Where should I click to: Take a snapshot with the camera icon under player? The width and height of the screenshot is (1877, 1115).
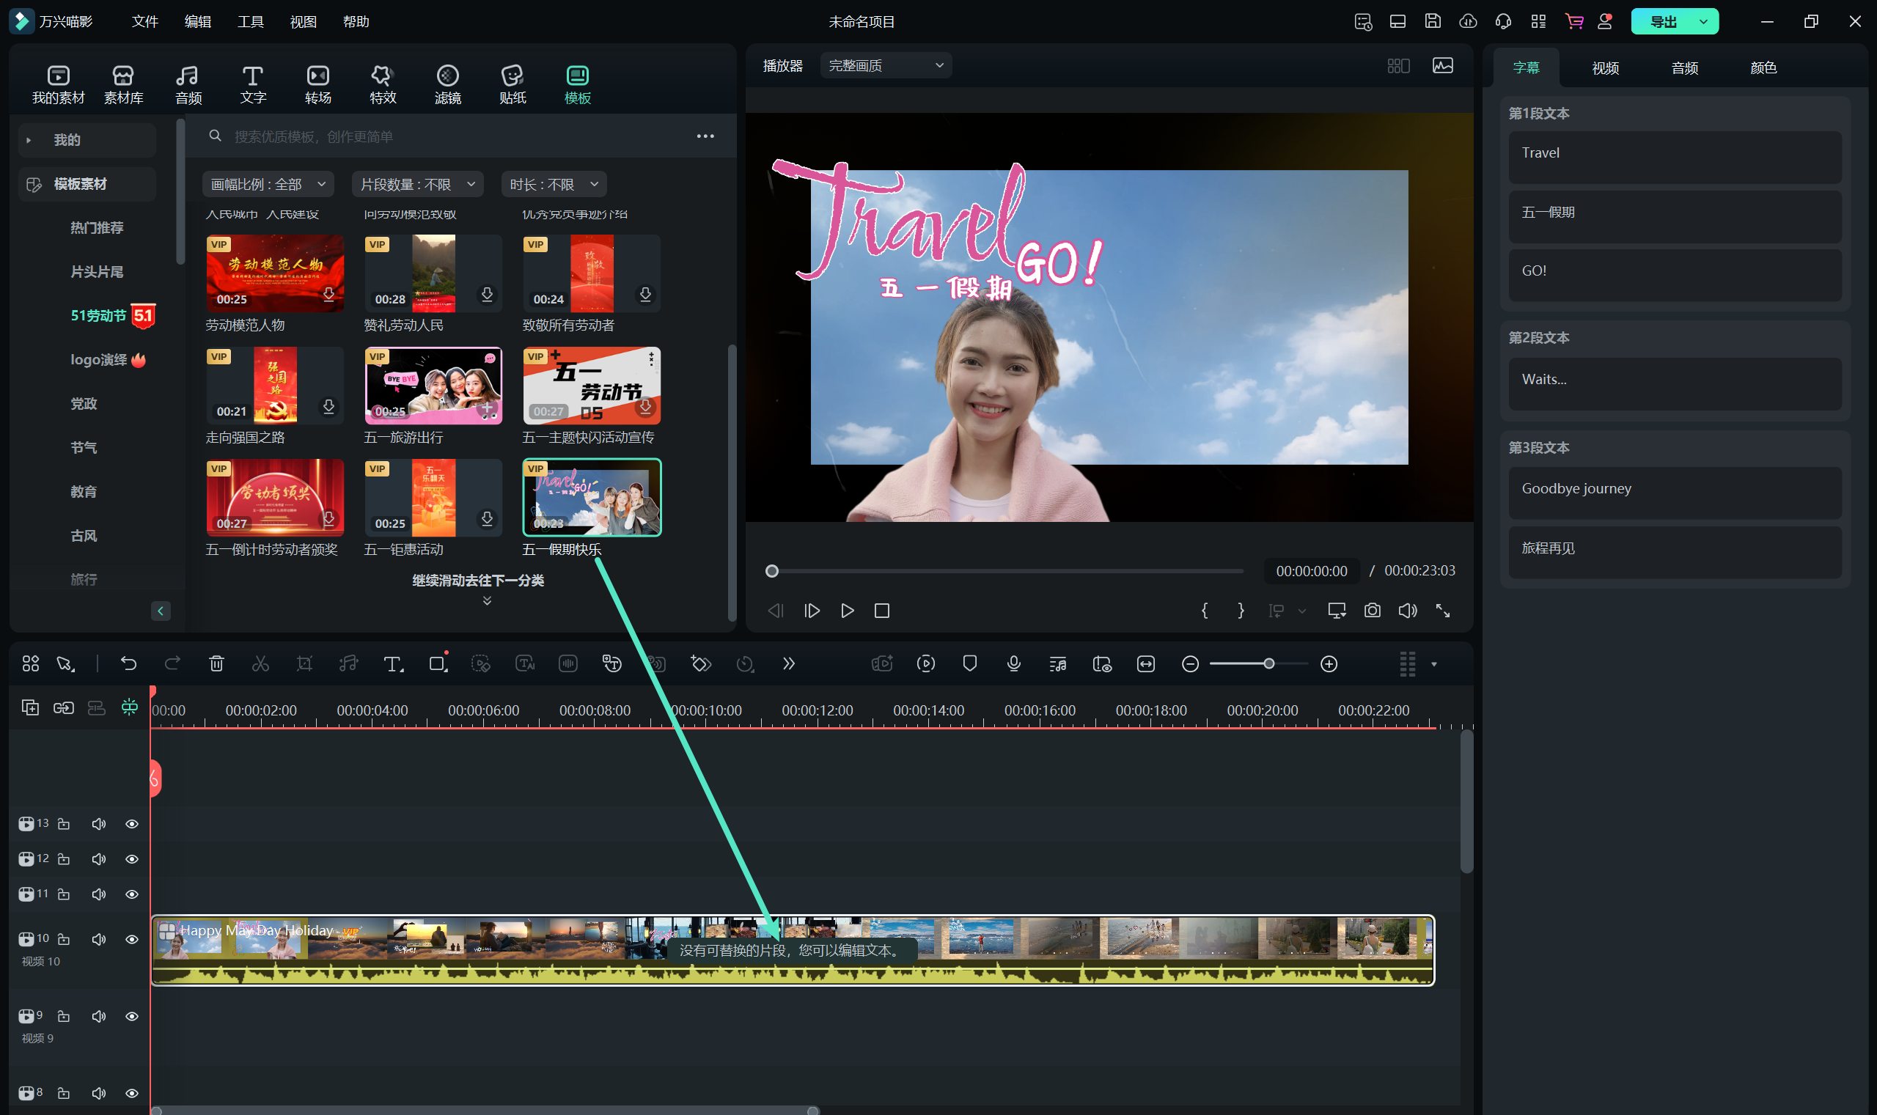1372,611
